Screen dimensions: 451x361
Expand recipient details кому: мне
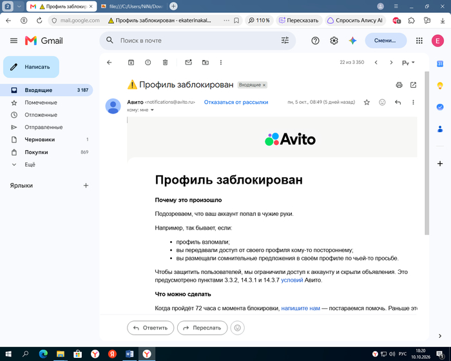coord(152,110)
